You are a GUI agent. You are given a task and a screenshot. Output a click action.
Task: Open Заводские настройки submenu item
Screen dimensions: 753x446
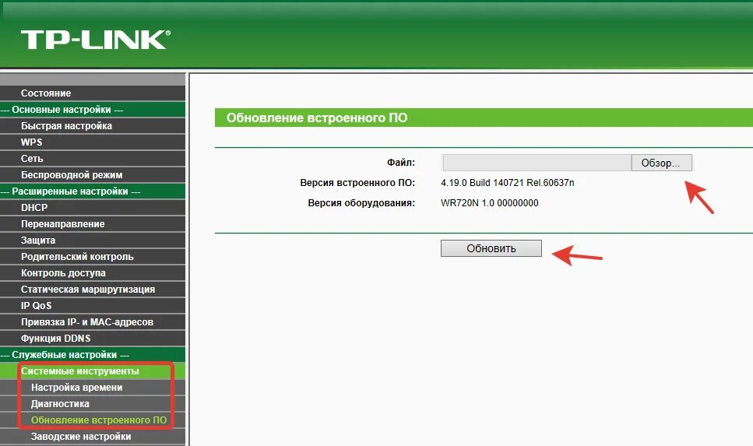pyautogui.click(x=93, y=436)
